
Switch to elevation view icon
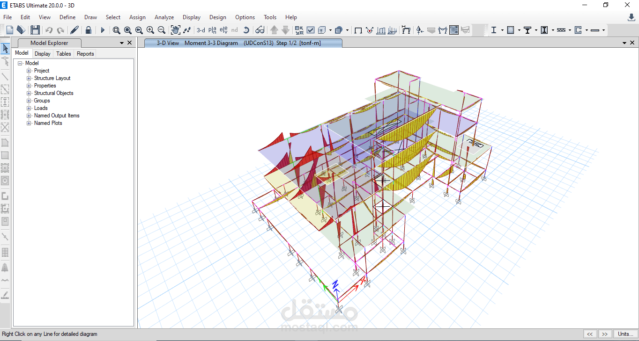[x=223, y=30]
